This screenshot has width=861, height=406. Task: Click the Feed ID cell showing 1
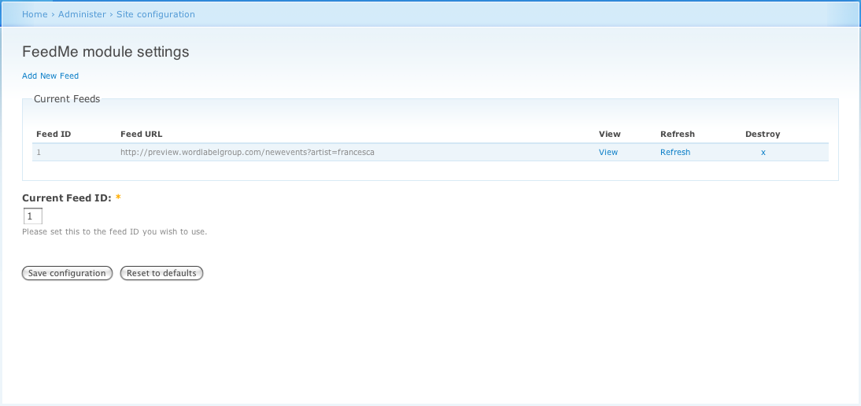[x=39, y=153]
